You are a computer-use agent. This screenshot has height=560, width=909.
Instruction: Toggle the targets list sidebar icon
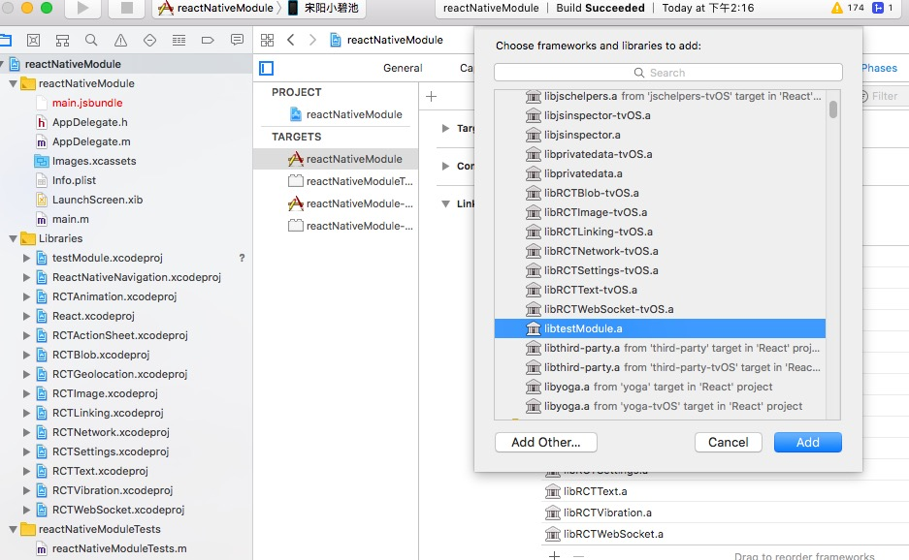tap(266, 69)
